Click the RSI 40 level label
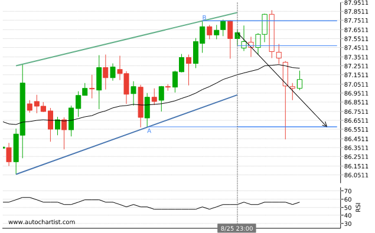This screenshot has width=375, height=233. coord(348,216)
